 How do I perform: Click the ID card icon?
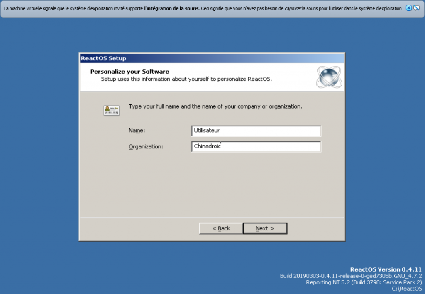point(111,110)
